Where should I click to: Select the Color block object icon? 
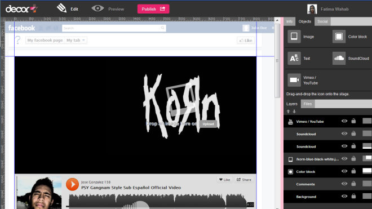(339, 37)
